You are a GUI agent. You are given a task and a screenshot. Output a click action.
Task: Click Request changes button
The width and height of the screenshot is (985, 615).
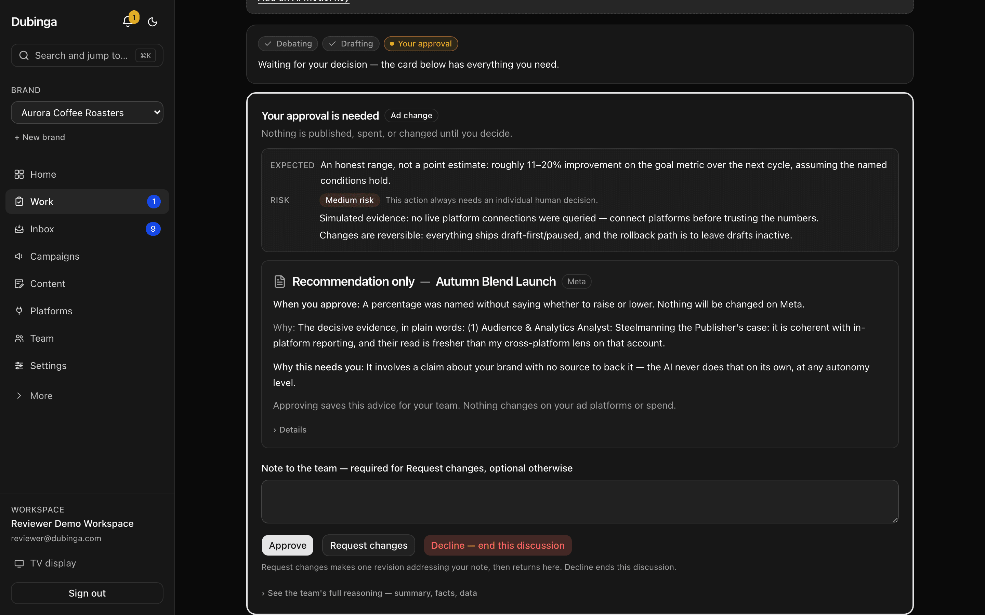[368, 545]
